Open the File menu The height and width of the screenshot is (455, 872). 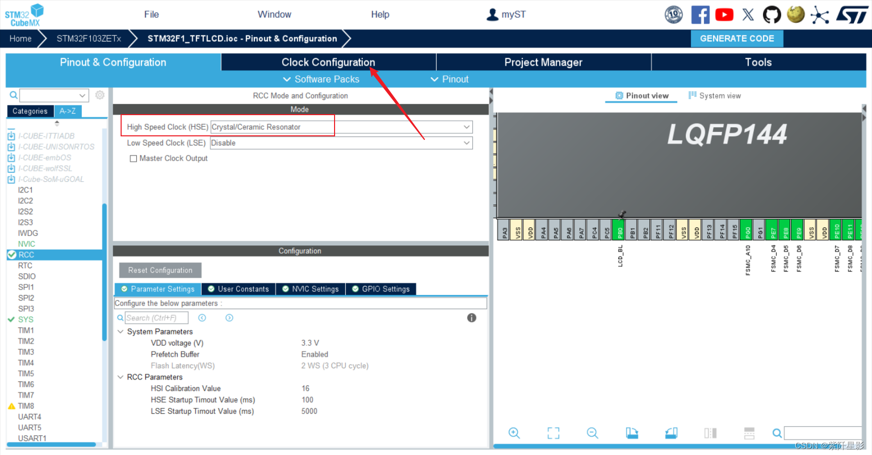coord(151,15)
